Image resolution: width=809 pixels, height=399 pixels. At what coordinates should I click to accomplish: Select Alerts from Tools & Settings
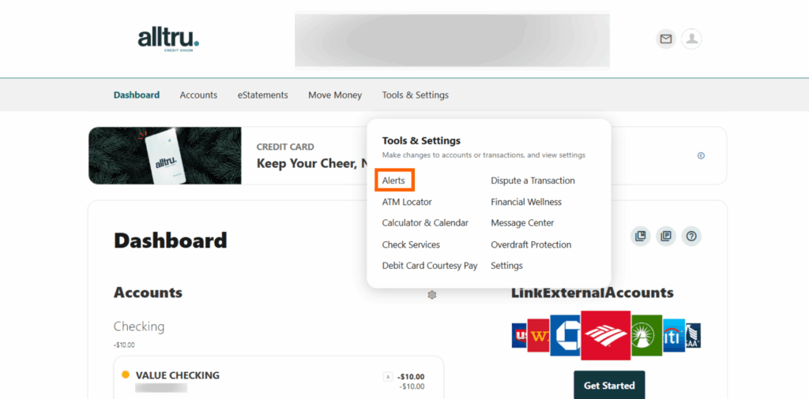(x=395, y=181)
